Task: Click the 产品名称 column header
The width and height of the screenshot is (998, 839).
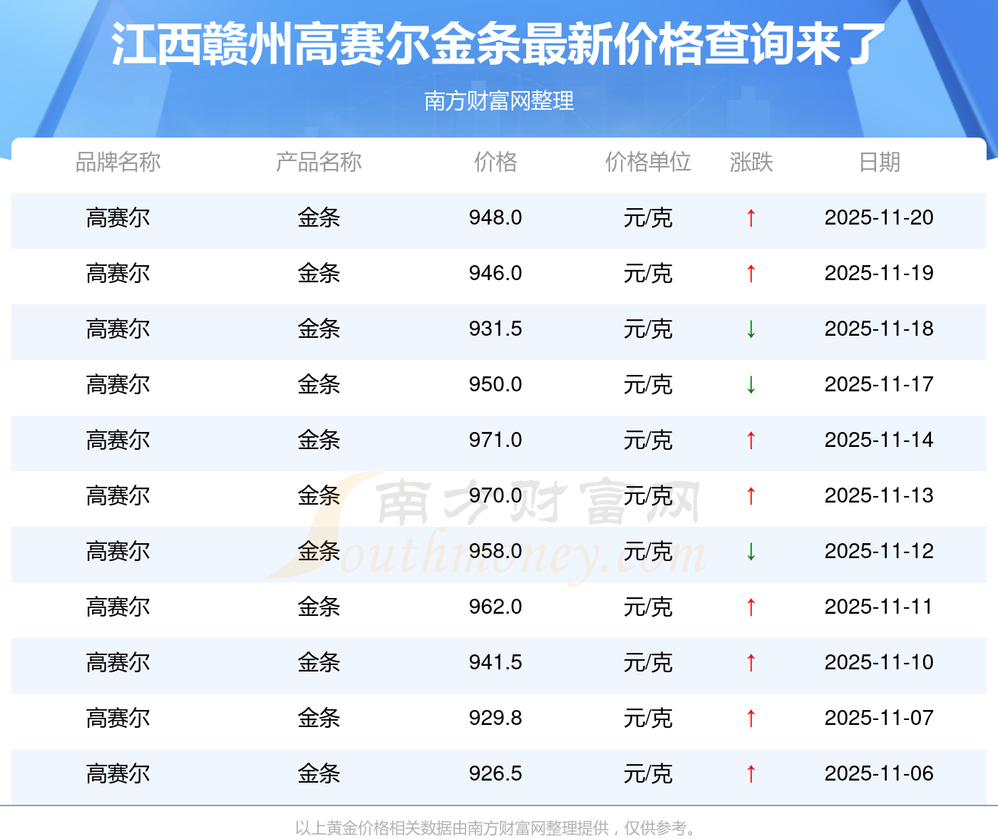Action: pyautogui.click(x=319, y=162)
